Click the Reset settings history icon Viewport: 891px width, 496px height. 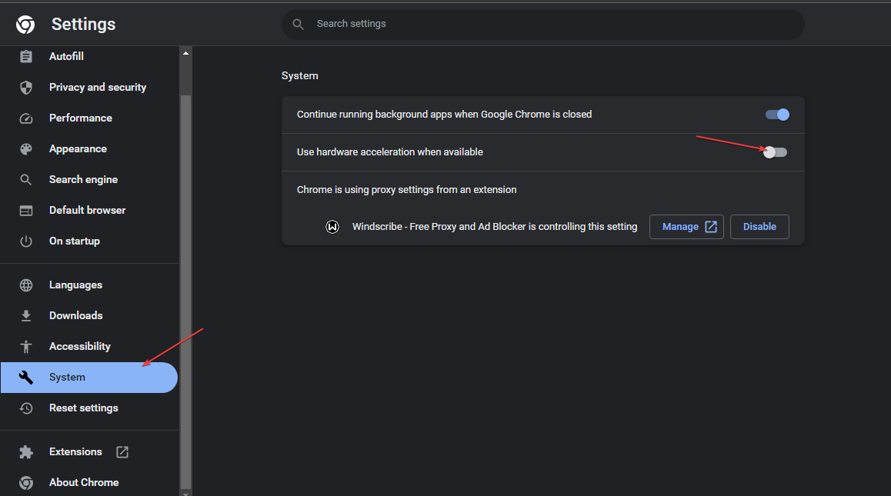26,408
